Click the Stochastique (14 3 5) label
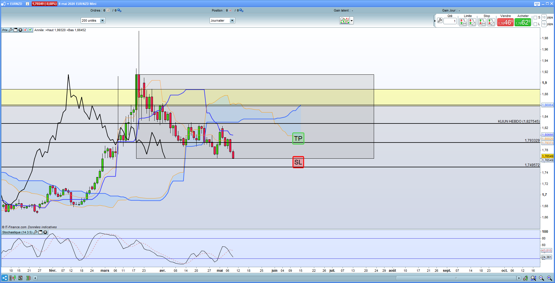The height and width of the screenshot is (283, 555). 17,232
